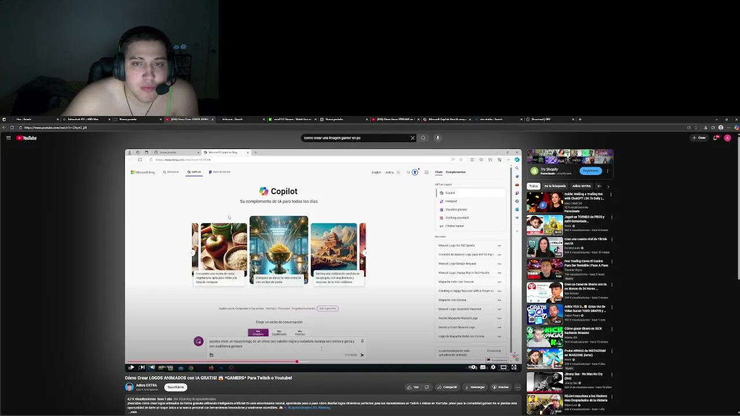Open the cuenta viral de Tiktok video
740x416 pixels.
click(x=545, y=248)
